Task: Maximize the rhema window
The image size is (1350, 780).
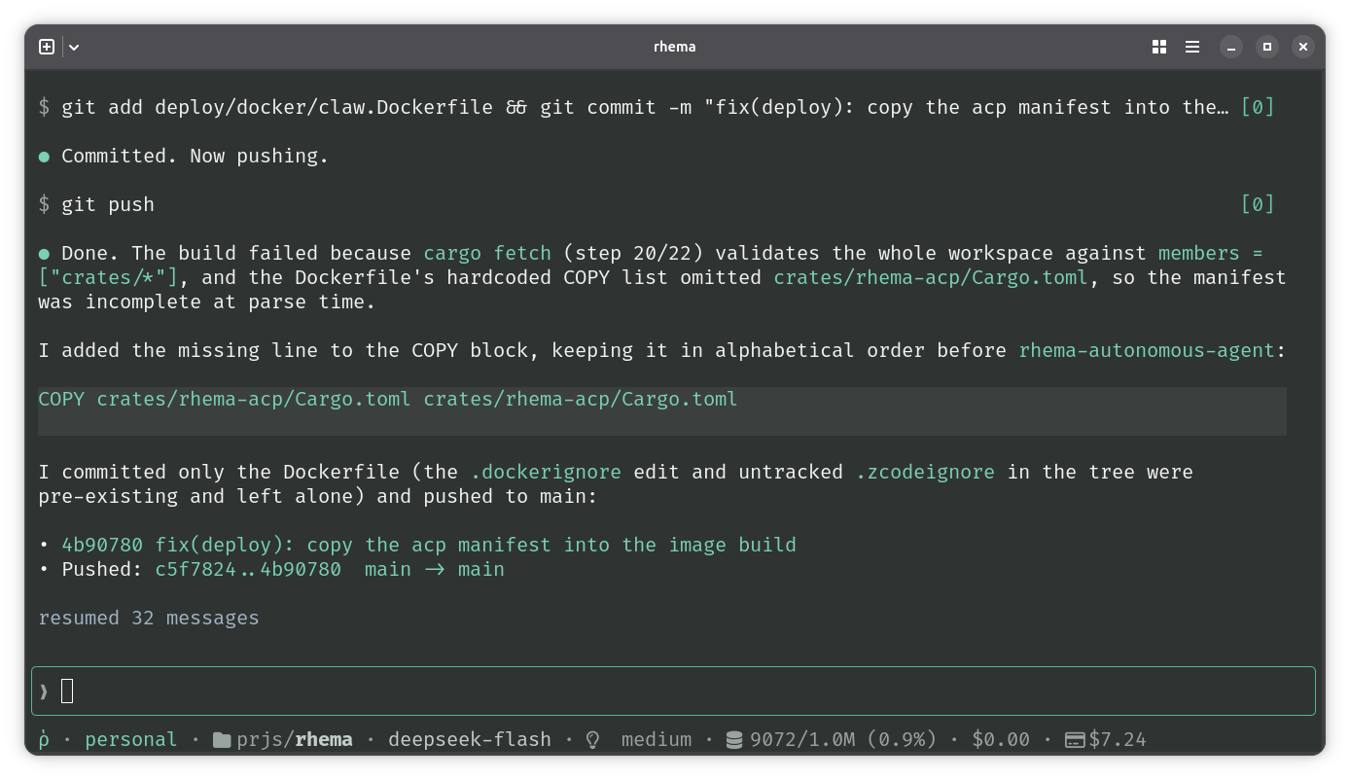Action: point(1266,47)
